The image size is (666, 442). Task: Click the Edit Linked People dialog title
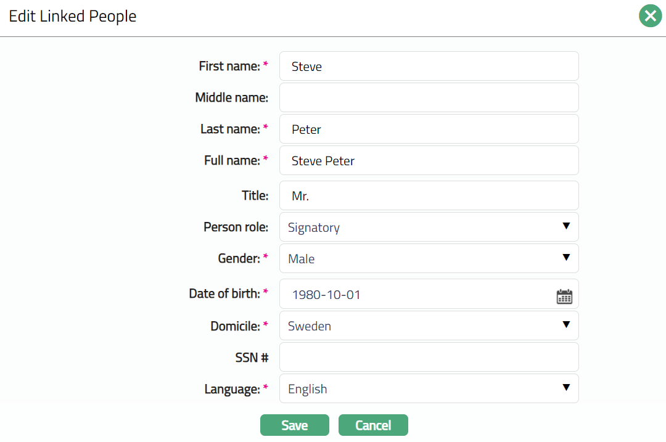[x=73, y=17]
